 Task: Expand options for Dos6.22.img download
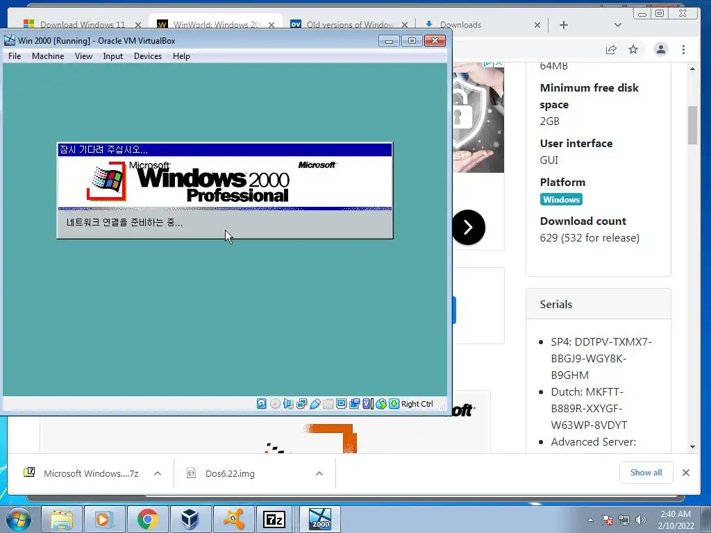click(319, 473)
